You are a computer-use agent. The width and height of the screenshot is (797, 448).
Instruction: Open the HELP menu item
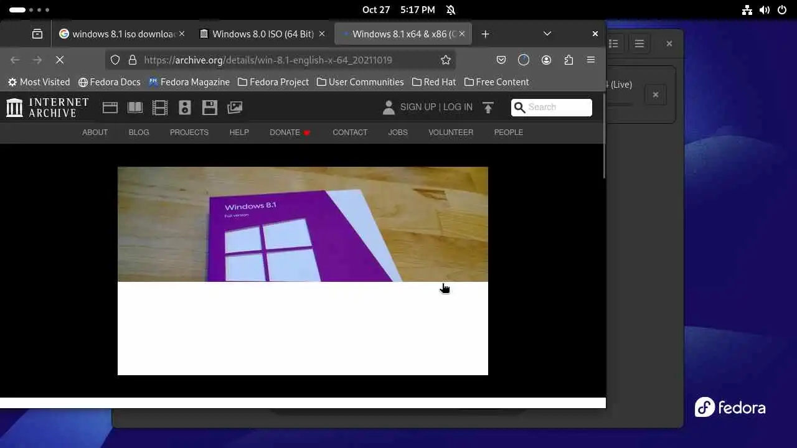coord(239,133)
